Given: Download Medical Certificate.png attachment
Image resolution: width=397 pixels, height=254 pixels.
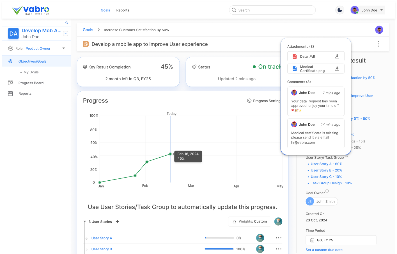Looking at the screenshot, I should click(x=337, y=69).
